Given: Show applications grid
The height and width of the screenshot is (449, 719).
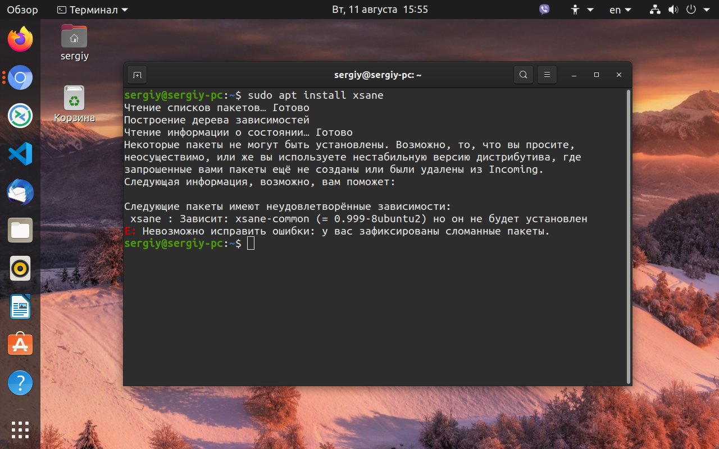Looking at the screenshot, I should click(x=20, y=429).
